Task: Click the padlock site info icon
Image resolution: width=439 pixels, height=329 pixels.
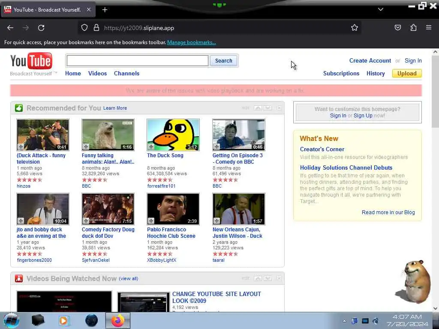Action: click(96, 28)
